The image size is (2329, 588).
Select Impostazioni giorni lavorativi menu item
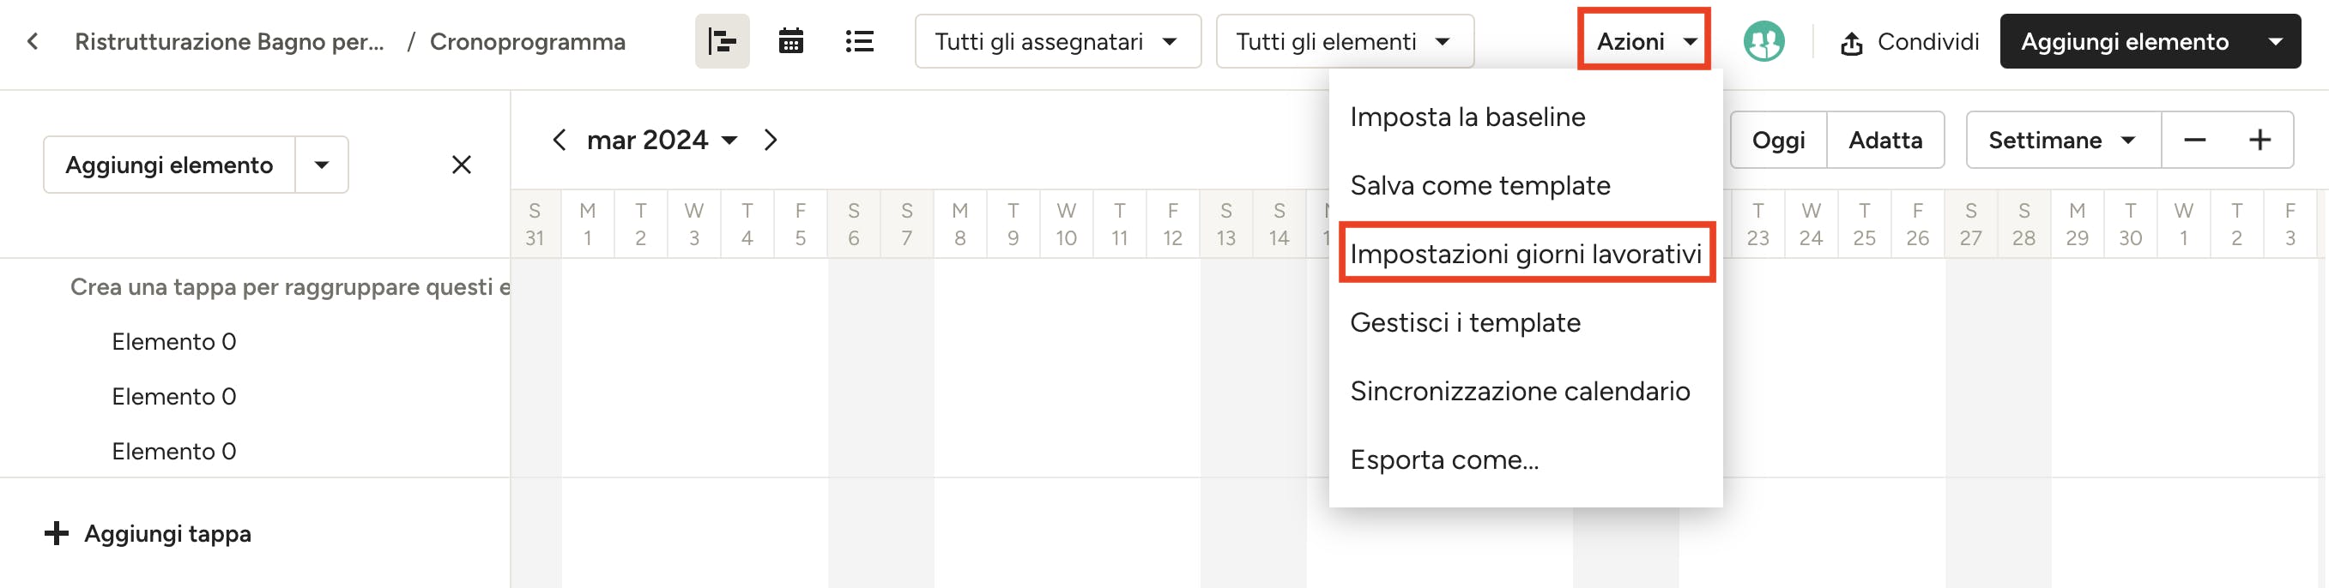[x=1525, y=254]
